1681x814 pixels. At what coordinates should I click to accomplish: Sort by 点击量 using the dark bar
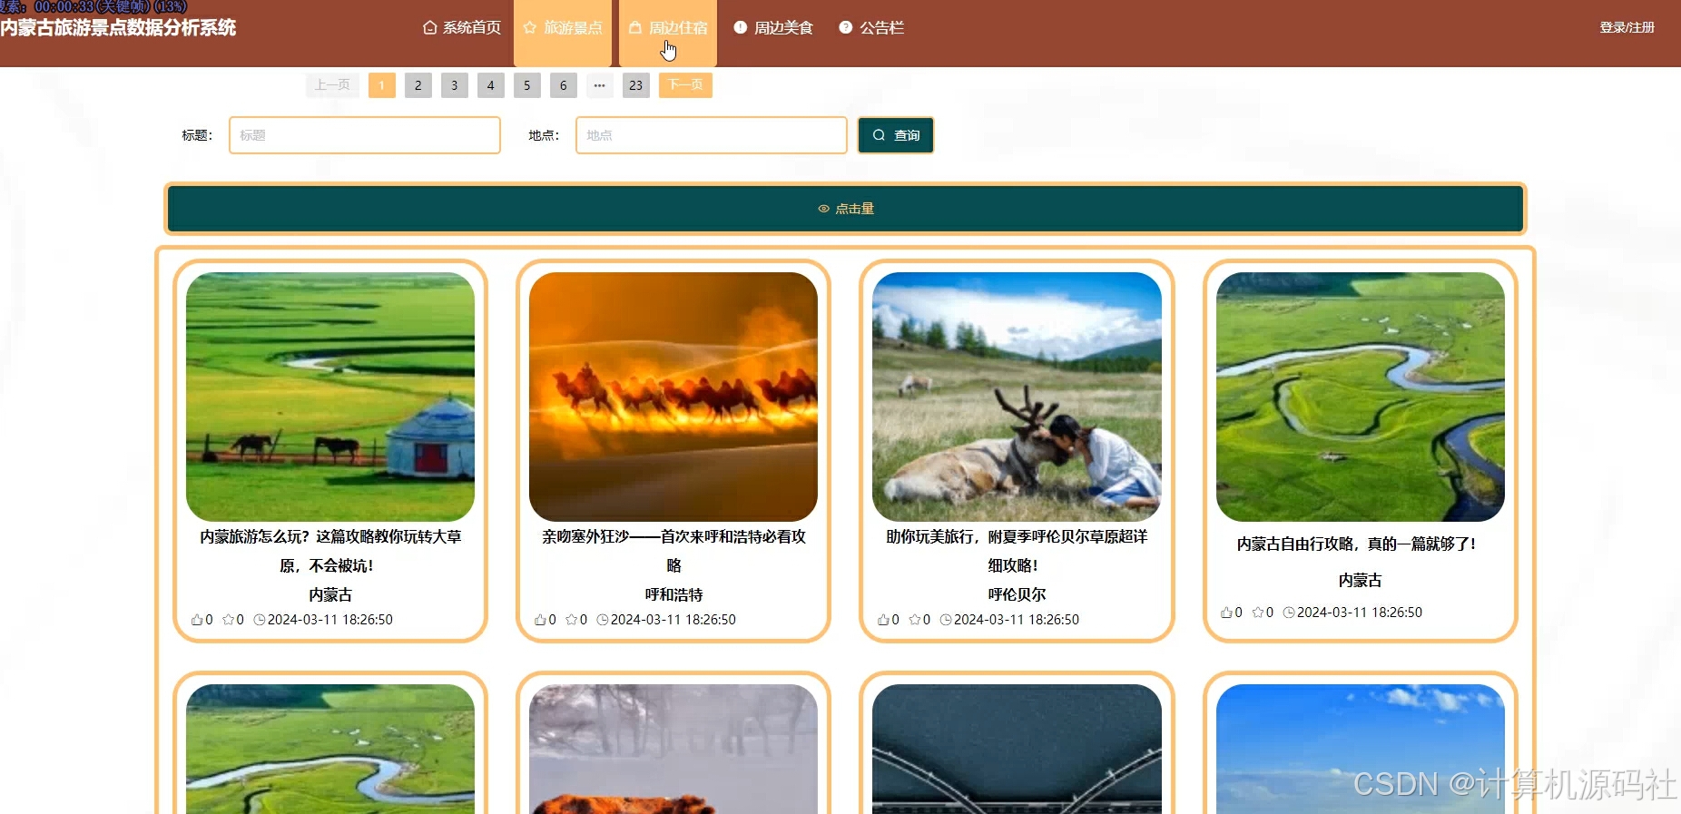pos(845,209)
